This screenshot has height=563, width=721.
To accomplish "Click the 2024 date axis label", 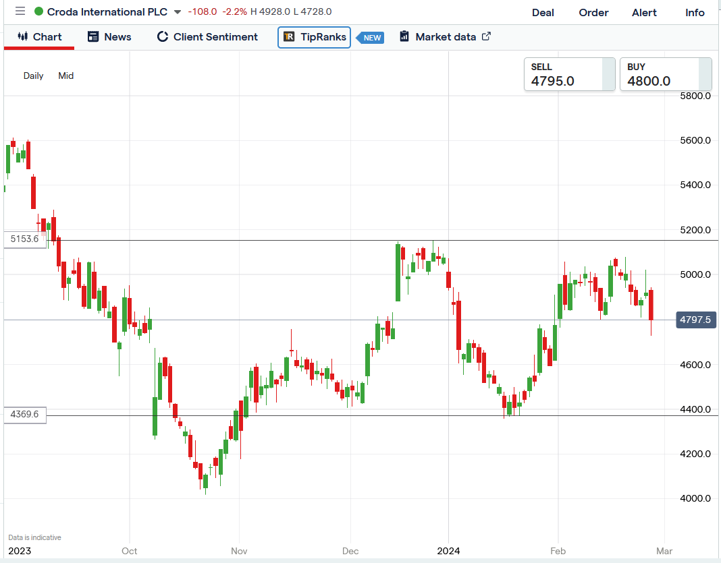I will pyautogui.click(x=448, y=551).
